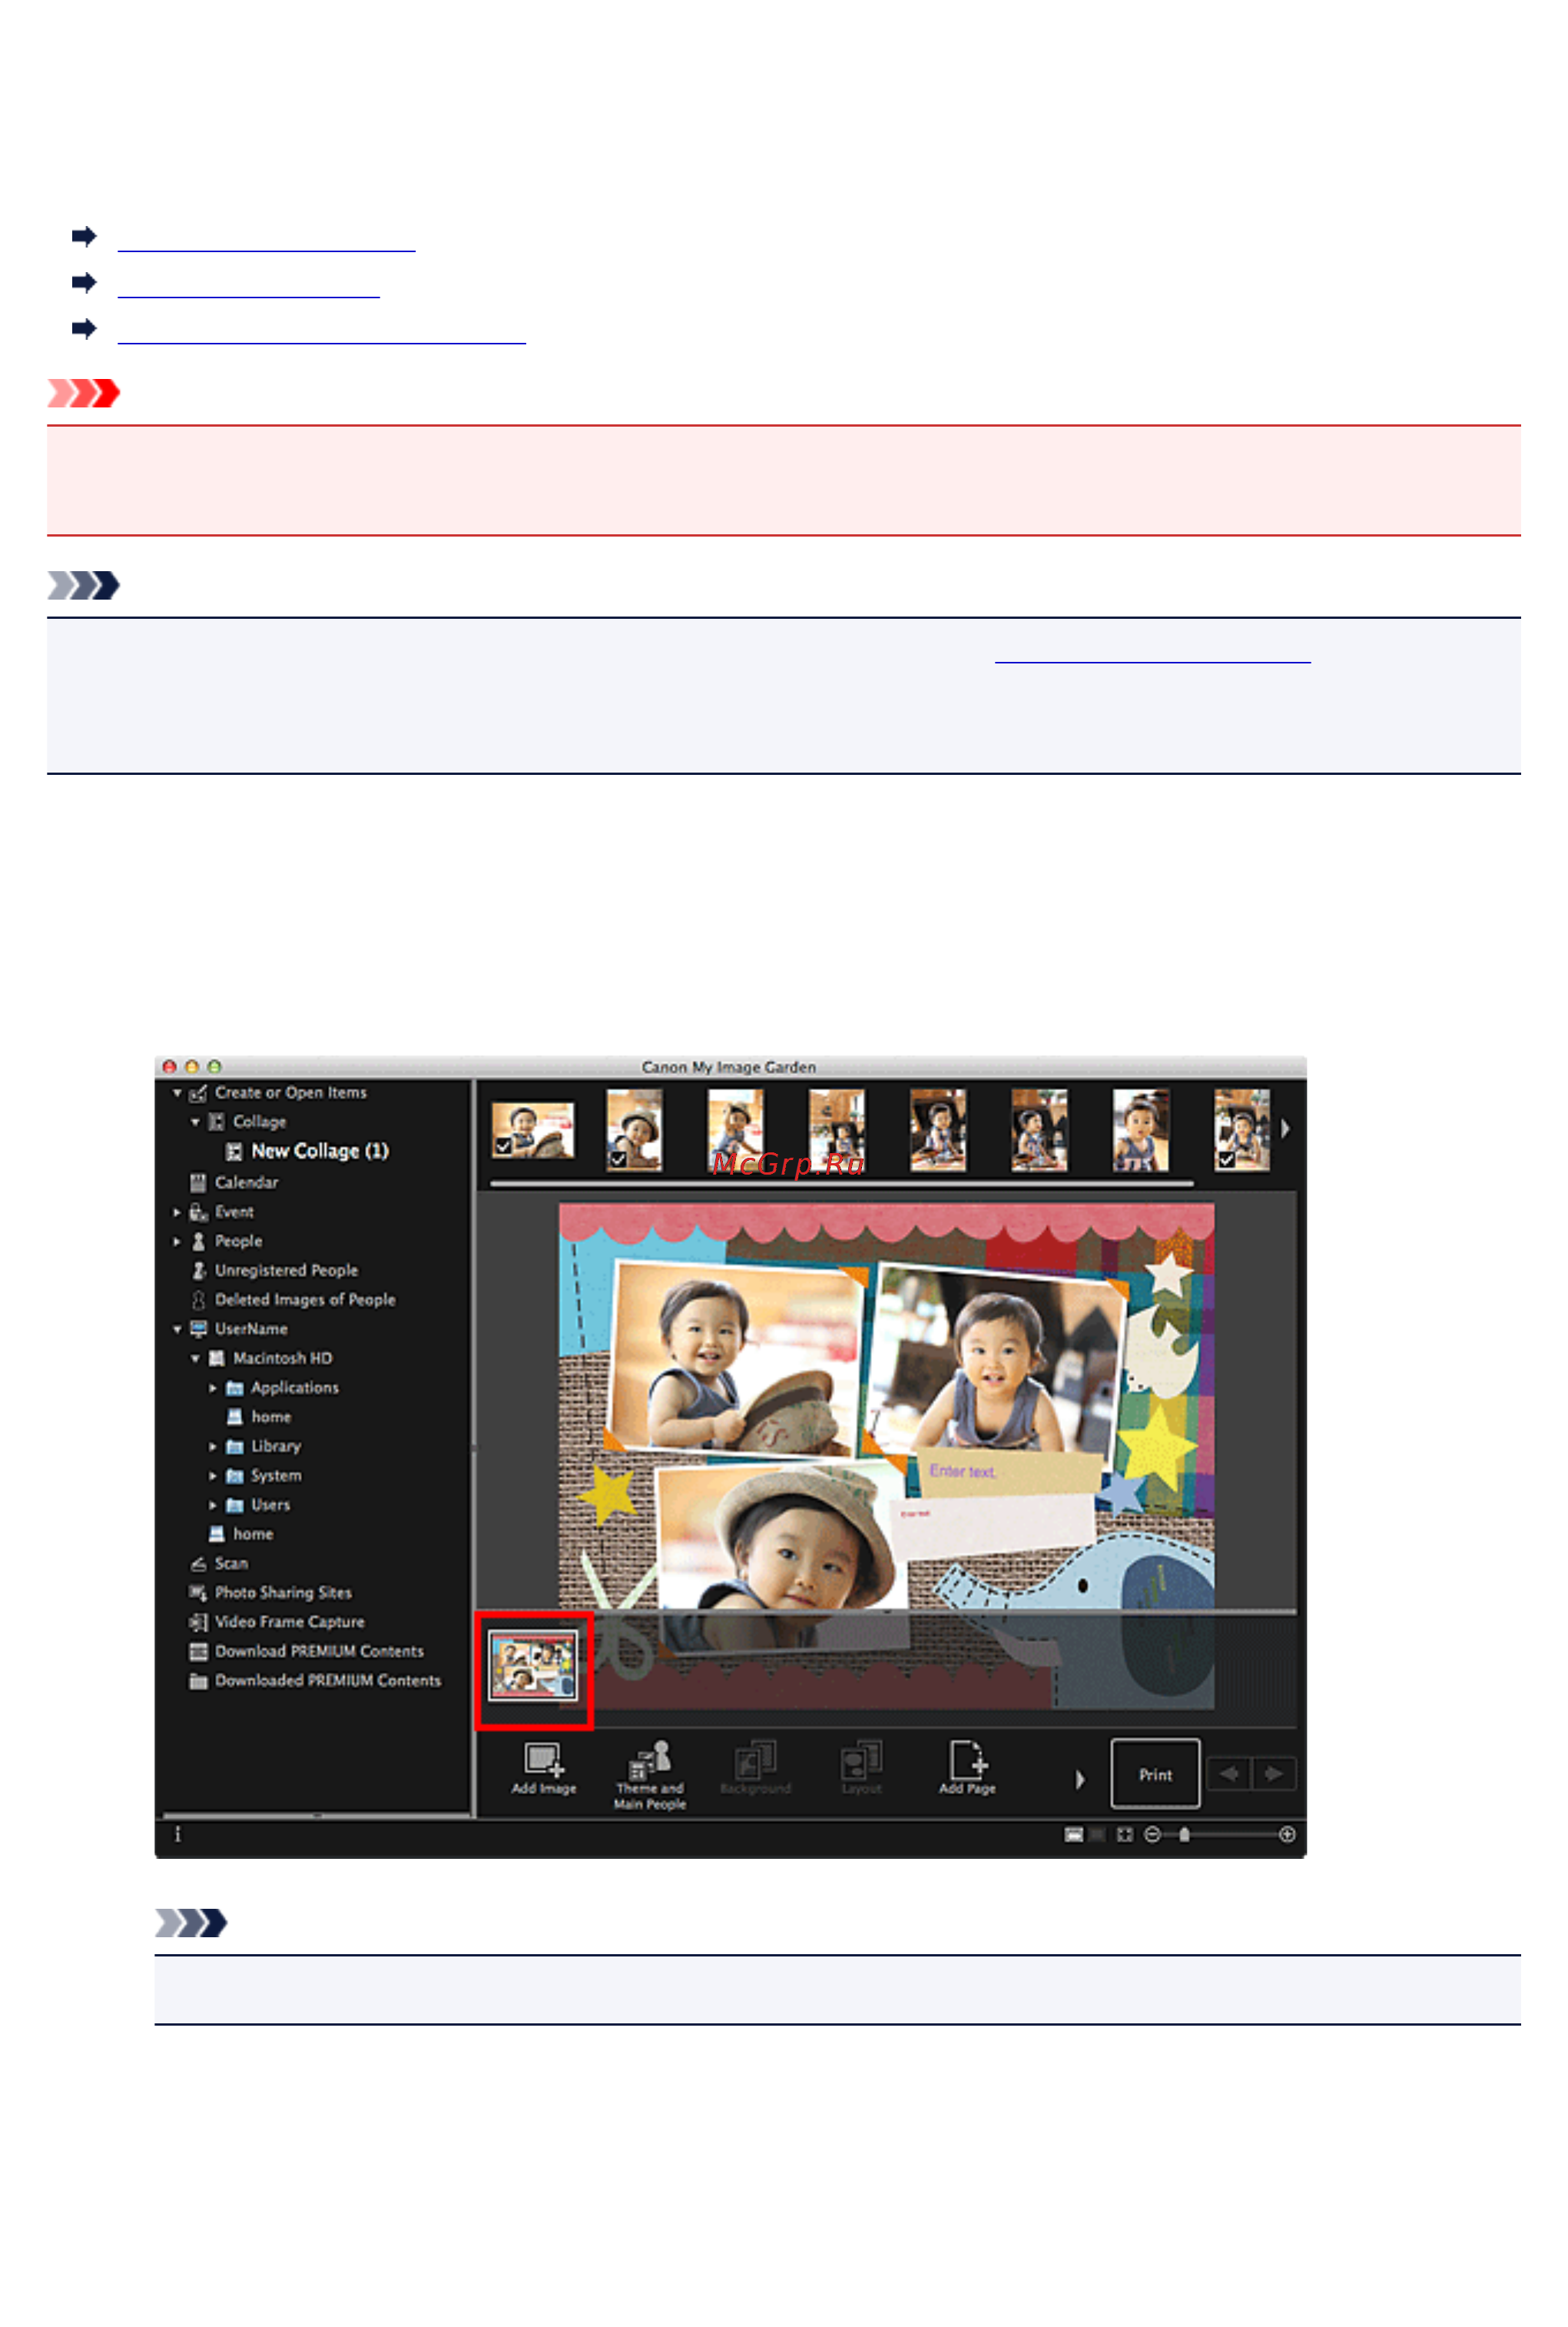The width and height of the screenshot is (1568, 2327).
Task: Adjust the zoom slider in status bar
Action: point(1184,1833)
